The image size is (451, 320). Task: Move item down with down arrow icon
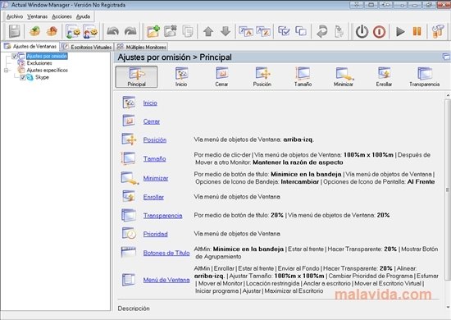[x=225, y=31]
